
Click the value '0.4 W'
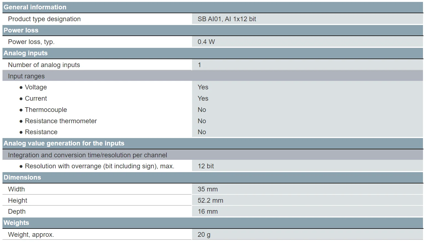point(206,42)
